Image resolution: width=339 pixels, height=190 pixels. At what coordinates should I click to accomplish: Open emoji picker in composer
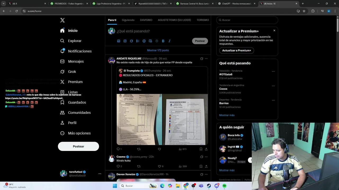coord(144,41)
